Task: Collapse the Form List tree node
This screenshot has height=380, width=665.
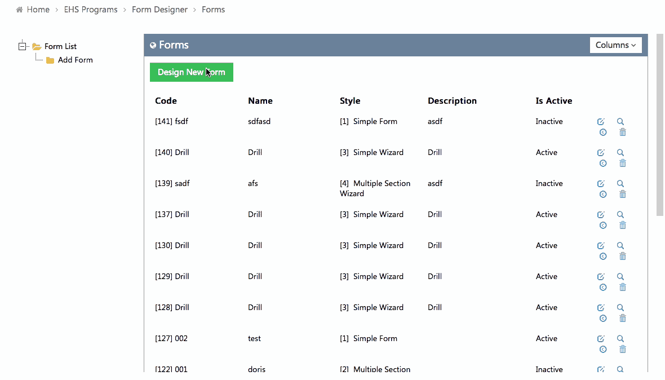Action: pyautogui.click(x=23, y=46)
